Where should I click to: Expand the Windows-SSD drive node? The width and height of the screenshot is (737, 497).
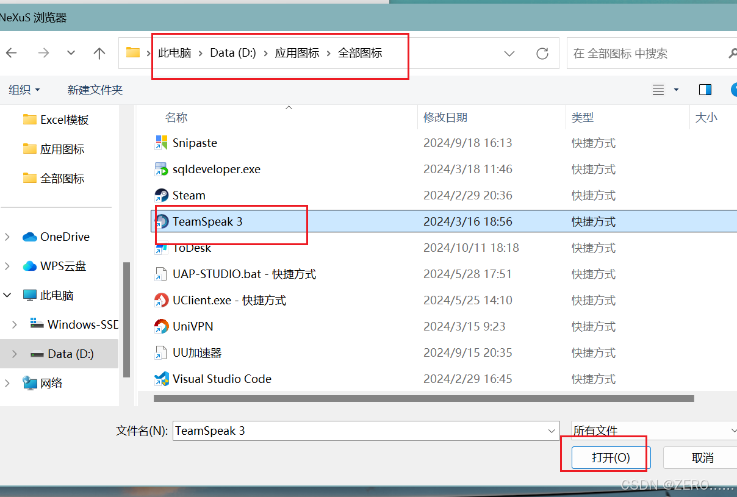(15, 325)
